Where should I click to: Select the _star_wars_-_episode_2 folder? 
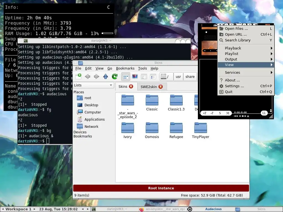128,106
